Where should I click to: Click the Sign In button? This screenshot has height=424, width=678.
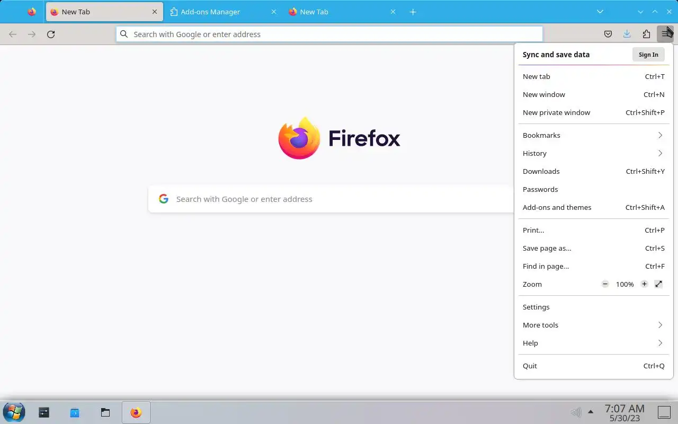pyautogui.click(x=648, y=55)
